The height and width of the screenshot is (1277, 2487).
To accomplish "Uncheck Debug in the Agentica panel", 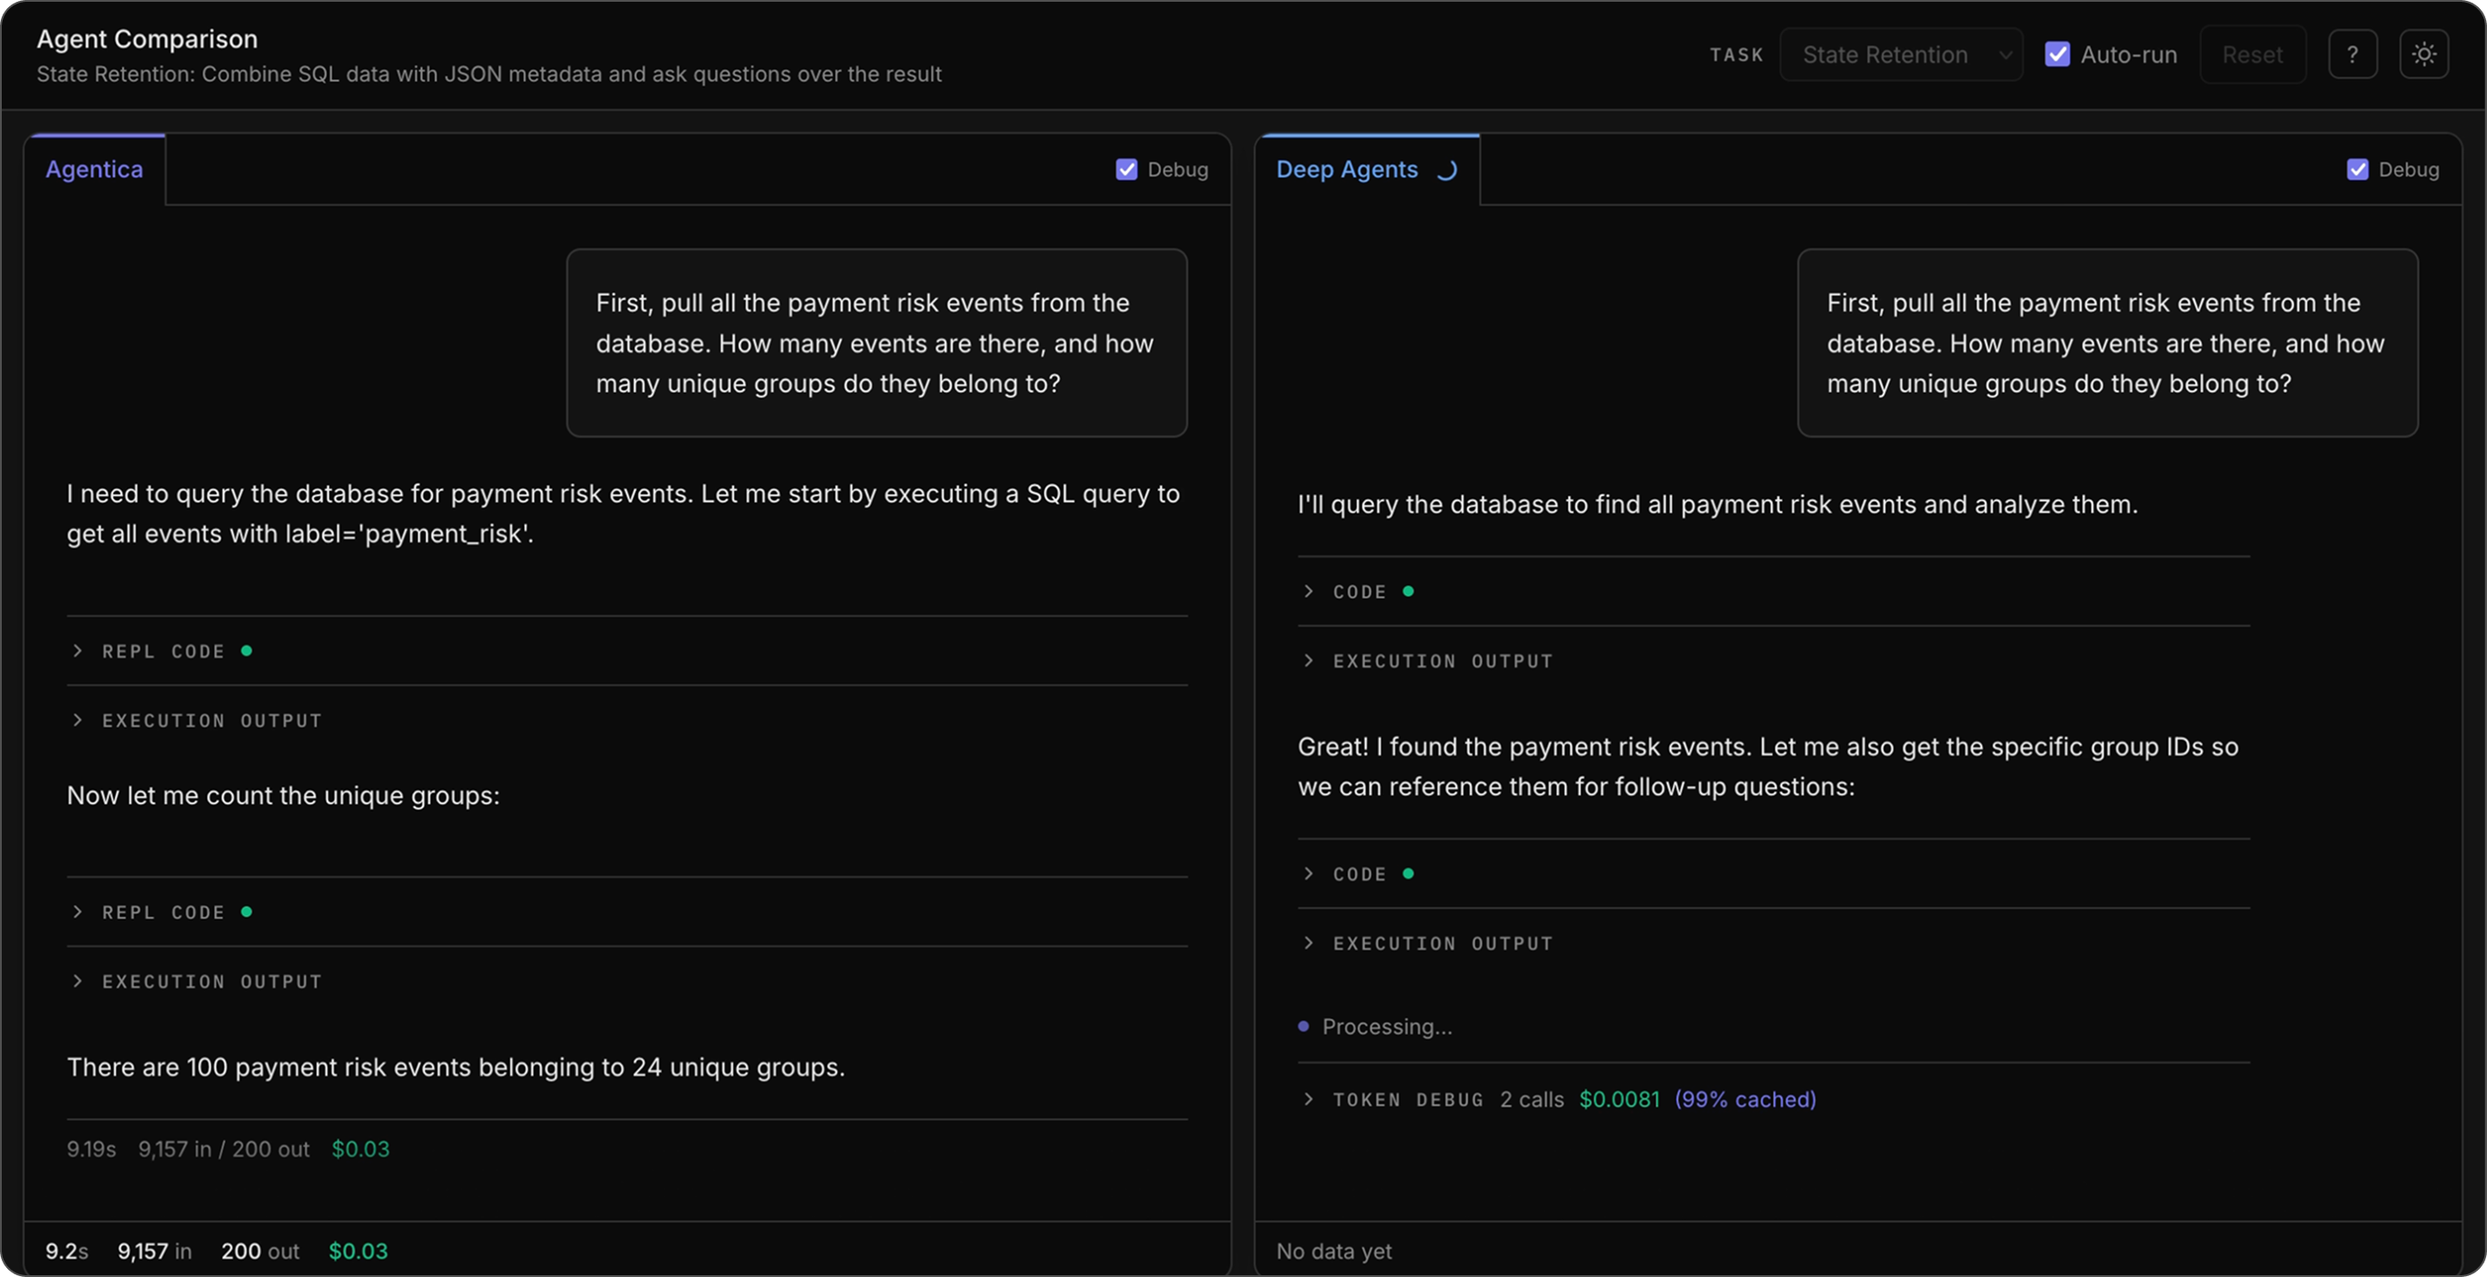I will (1126, 170).
